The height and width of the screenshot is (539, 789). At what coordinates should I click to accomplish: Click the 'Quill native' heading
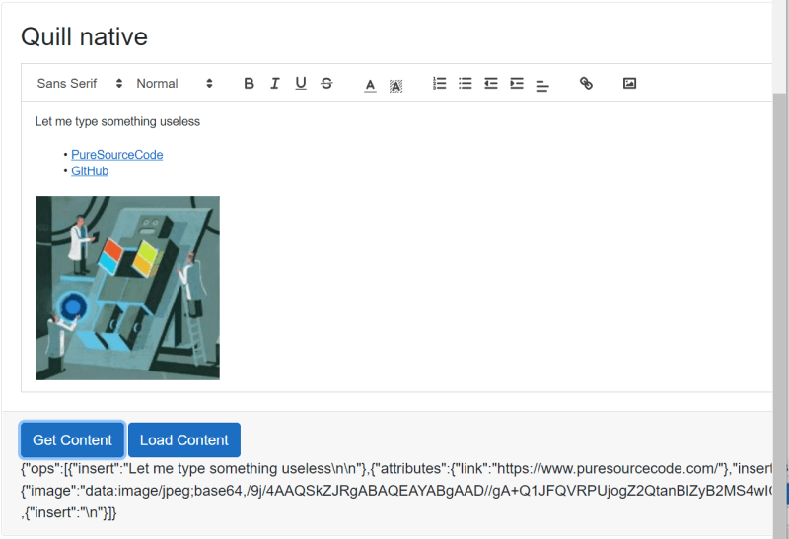pyautogui.click(x=84, y=36)
